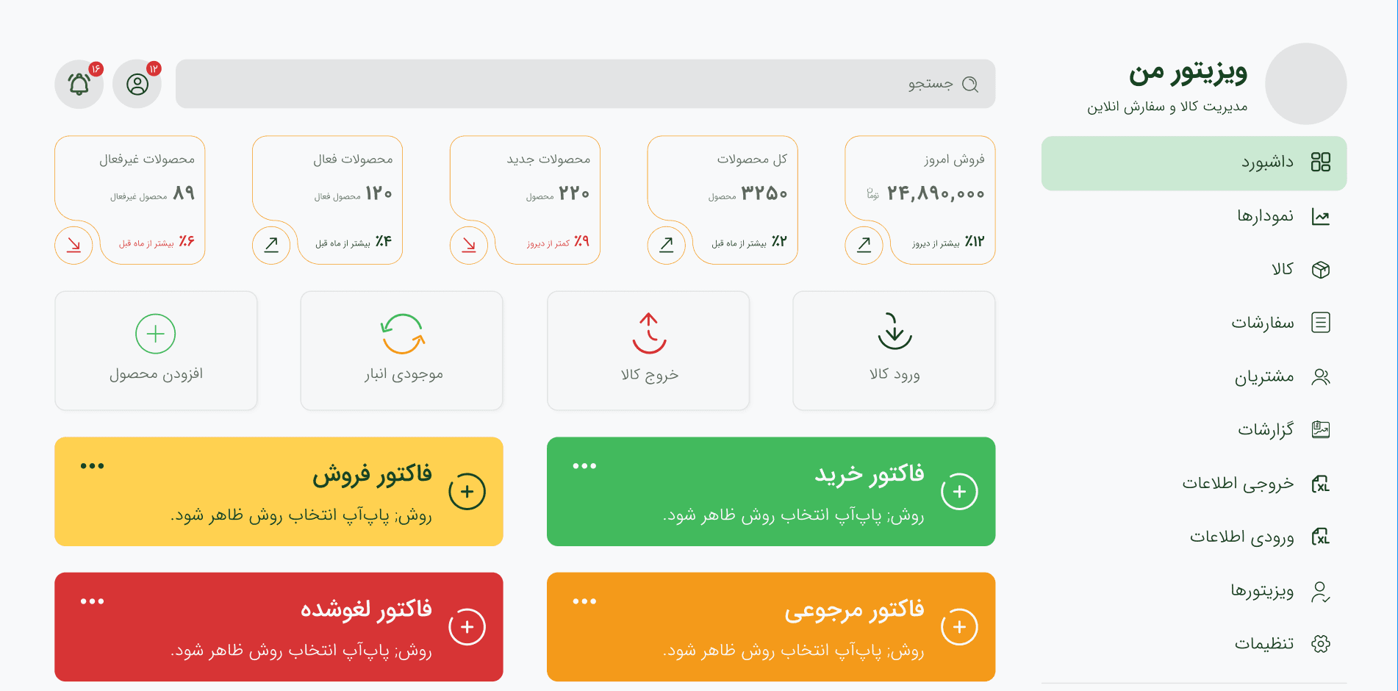This screenshot has width=1398, height=691.
Task: Click the ٪۹ کمتر از دیروز text
Action: tap(558, 242)
